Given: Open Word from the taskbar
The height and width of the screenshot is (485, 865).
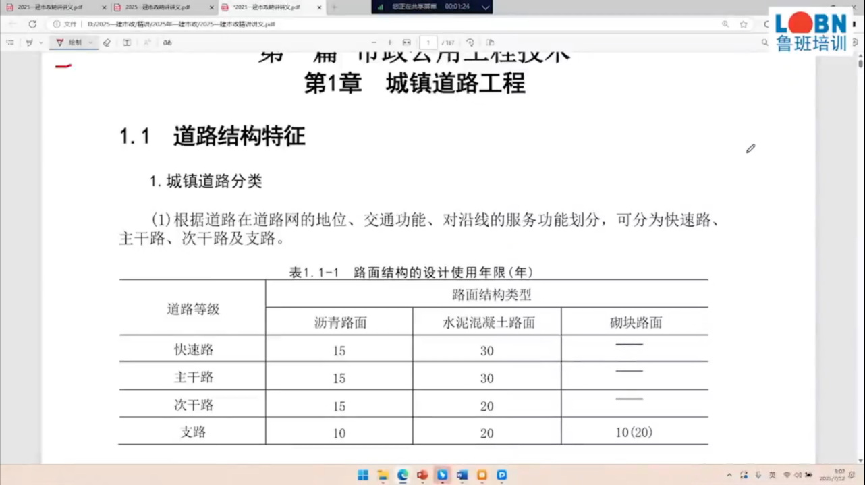Looking at the screenshot, I should 462,475.
